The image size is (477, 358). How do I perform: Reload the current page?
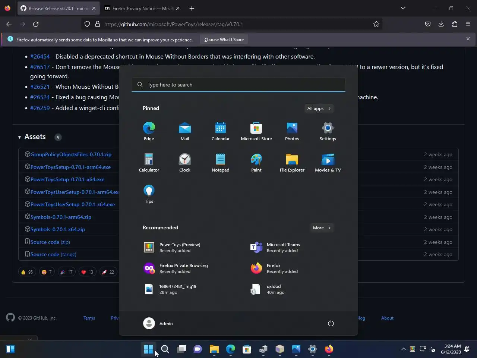(36, 24)
